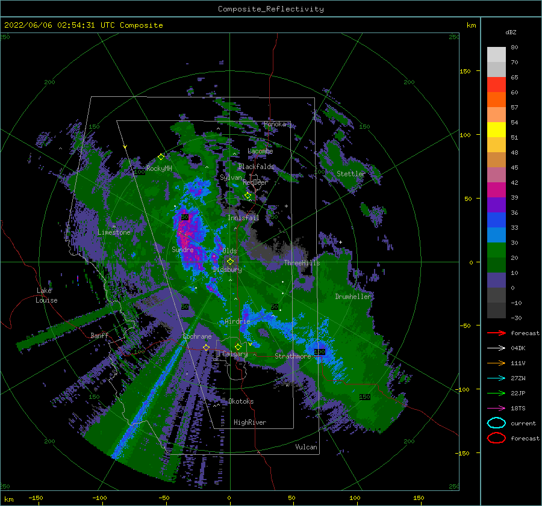Click the 04DK label in the legend
542x506 pixels.
coord(518,348)
